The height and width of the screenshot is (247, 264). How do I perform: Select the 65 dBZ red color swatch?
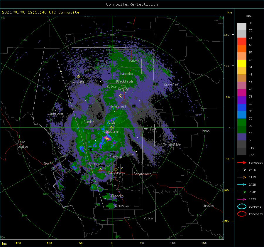point(242,41)
